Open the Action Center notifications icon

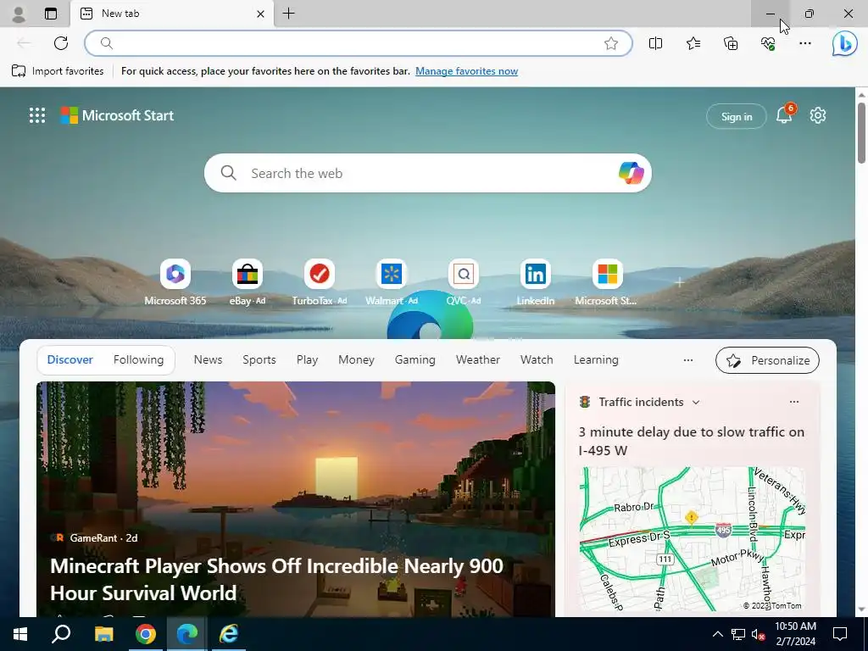coord(840,634)
